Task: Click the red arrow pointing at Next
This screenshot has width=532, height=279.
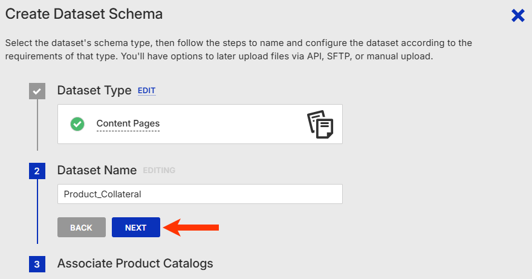Action: tap(192, 228)
